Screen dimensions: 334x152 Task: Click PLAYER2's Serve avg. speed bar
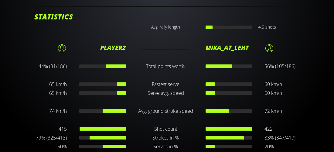[103, 93]
